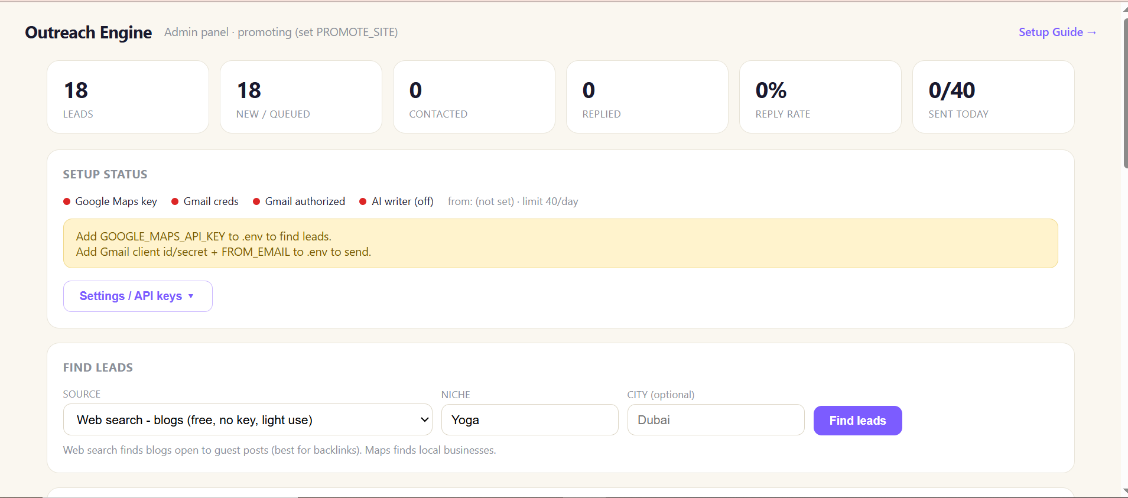The height and width of the screenshot is (498, 1128).
Task: Click the 'Admin panel · promoting' subtitle
Action: [x=281, y=32]
